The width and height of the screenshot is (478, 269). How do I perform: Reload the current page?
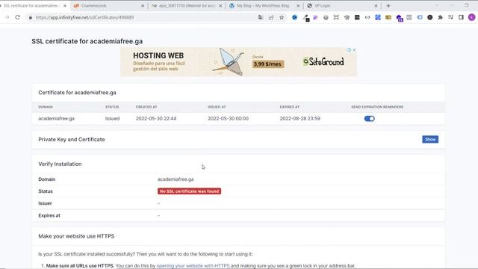18,17
